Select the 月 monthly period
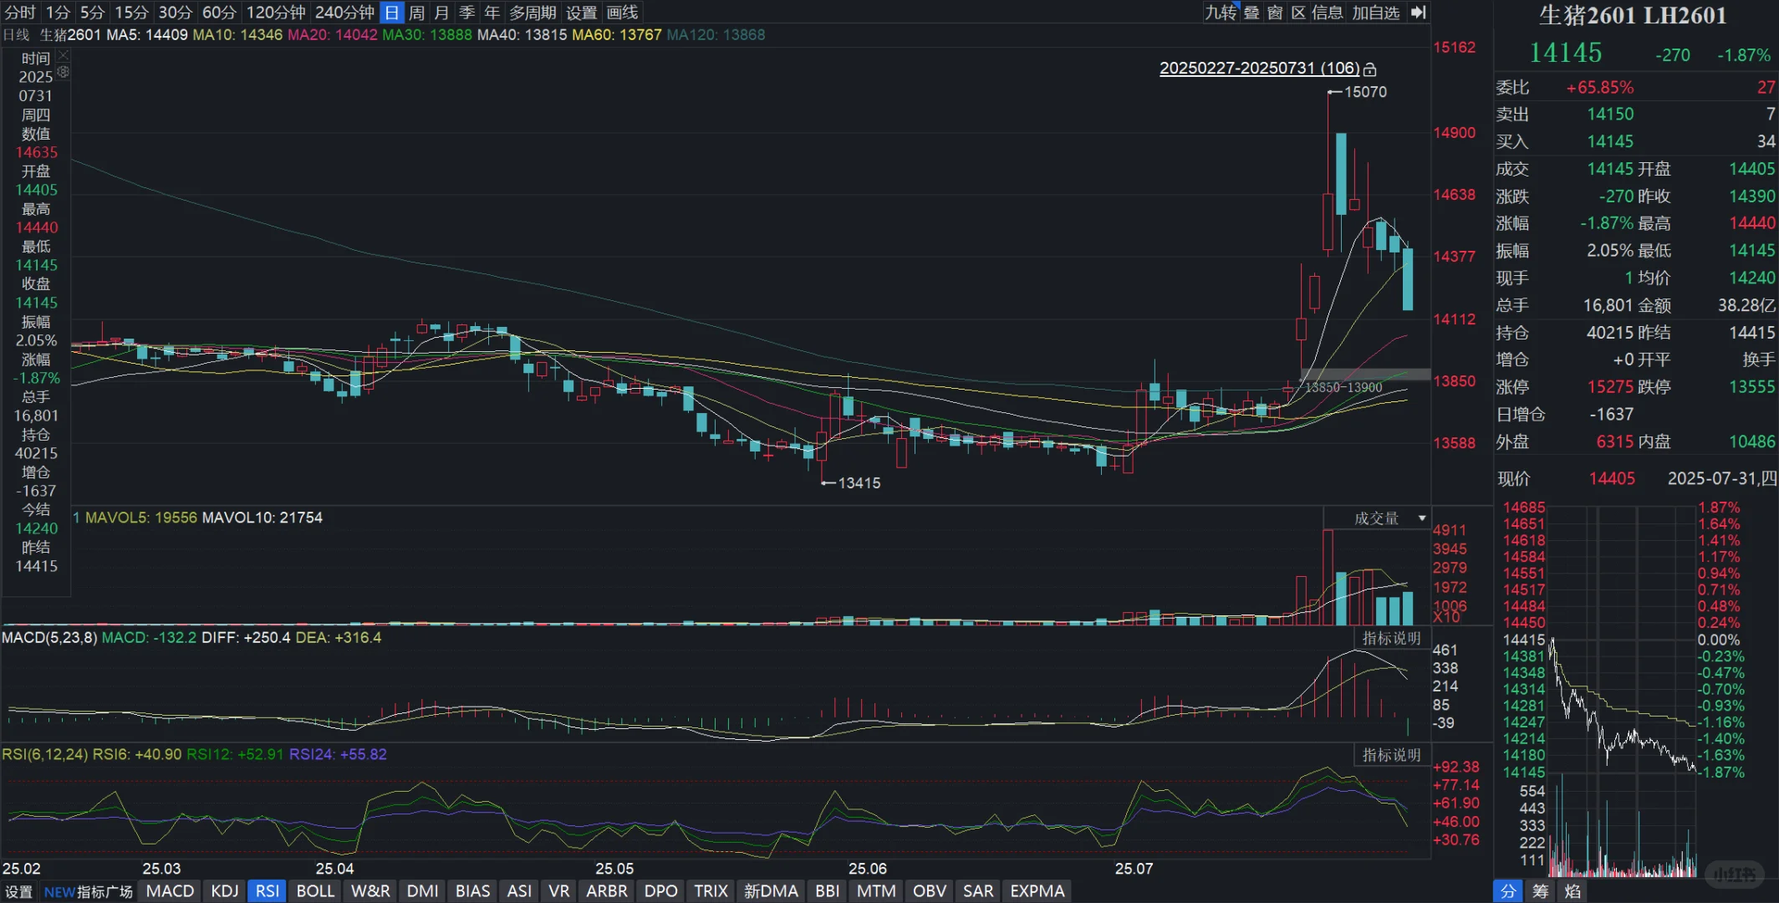Image resolution: width=1779 pixels, height=903 pixels. pyautogui.click(x=441, y=12)
